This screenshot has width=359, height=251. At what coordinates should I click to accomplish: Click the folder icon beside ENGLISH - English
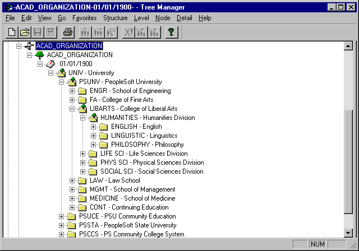(103, 127)
